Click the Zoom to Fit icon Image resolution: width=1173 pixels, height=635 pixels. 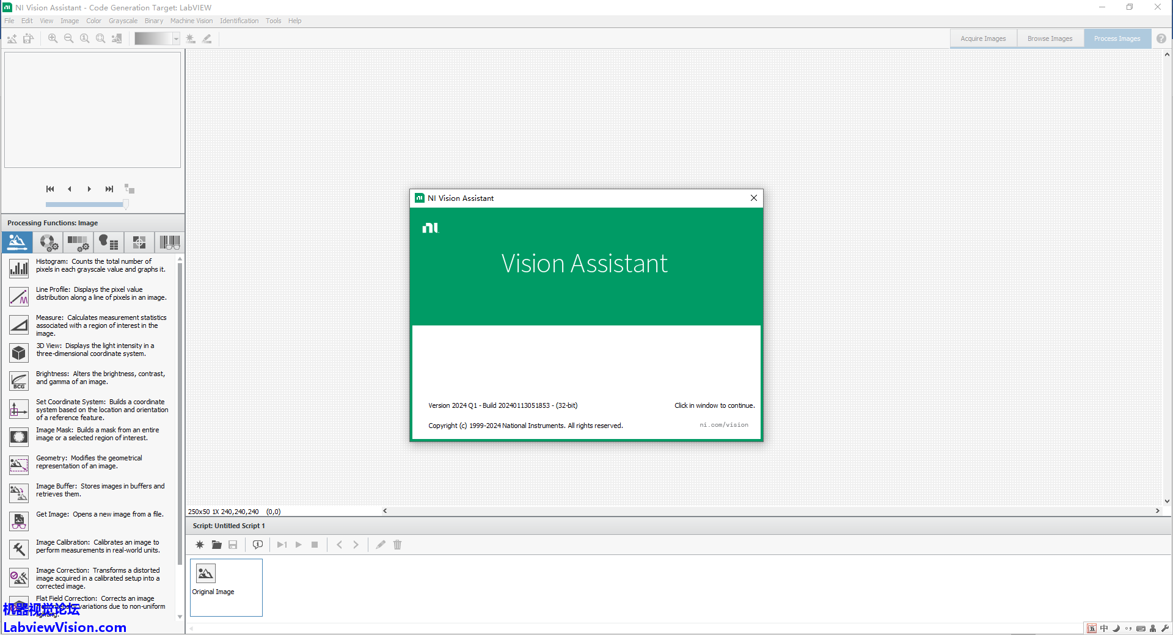point(101,38)
